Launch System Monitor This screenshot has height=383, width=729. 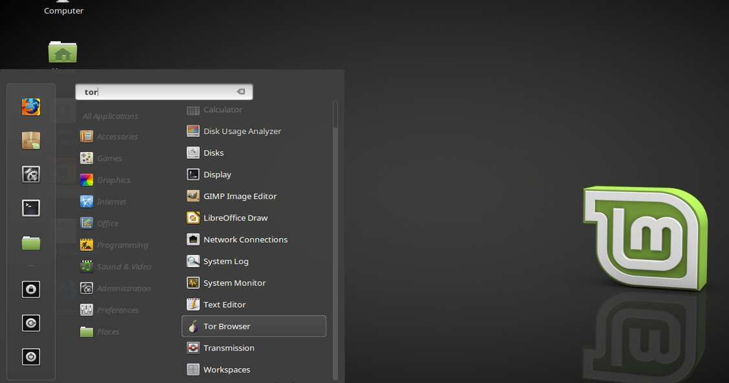click(x=254, y=283)
